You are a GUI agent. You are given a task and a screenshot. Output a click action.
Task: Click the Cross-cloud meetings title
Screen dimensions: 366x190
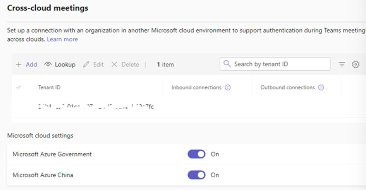point(48,8)
